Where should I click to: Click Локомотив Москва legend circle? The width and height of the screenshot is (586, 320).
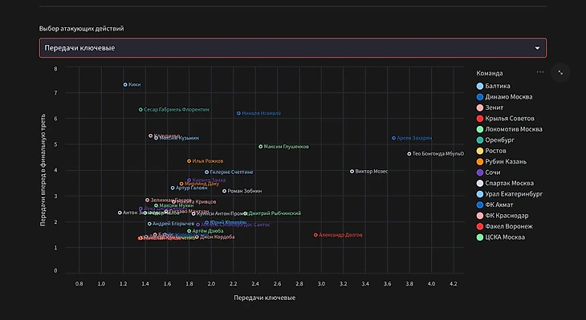tap(480, 129)
